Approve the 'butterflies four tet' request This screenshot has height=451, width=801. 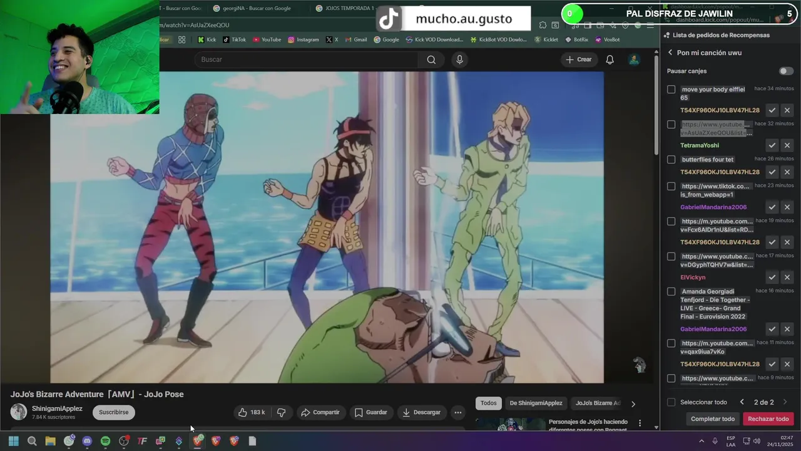772,172
